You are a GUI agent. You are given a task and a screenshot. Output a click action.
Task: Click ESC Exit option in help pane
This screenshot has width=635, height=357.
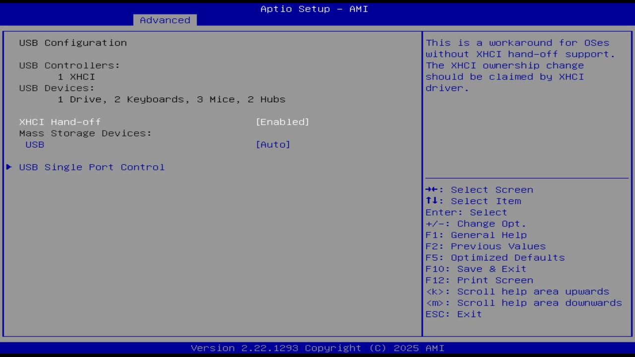click(453, 314)
